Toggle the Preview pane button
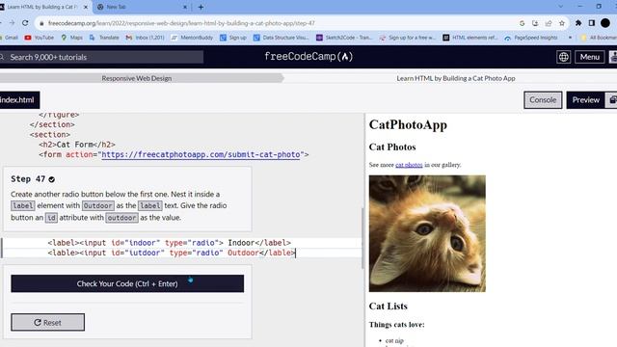617x347 pixels. tap(585, 100)
